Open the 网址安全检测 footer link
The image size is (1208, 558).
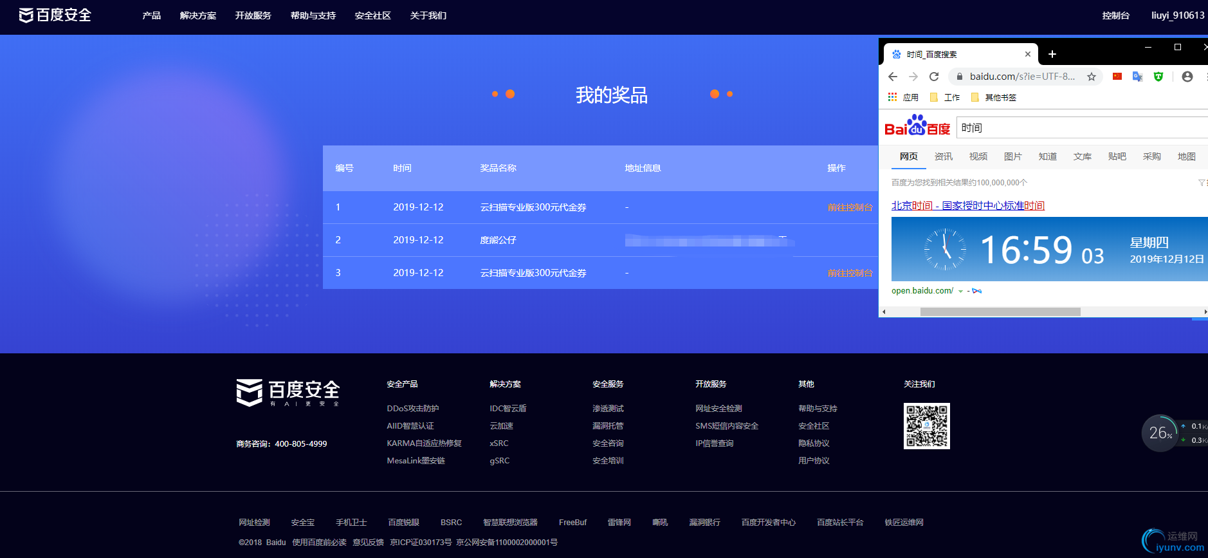click(x=718, y=409)
